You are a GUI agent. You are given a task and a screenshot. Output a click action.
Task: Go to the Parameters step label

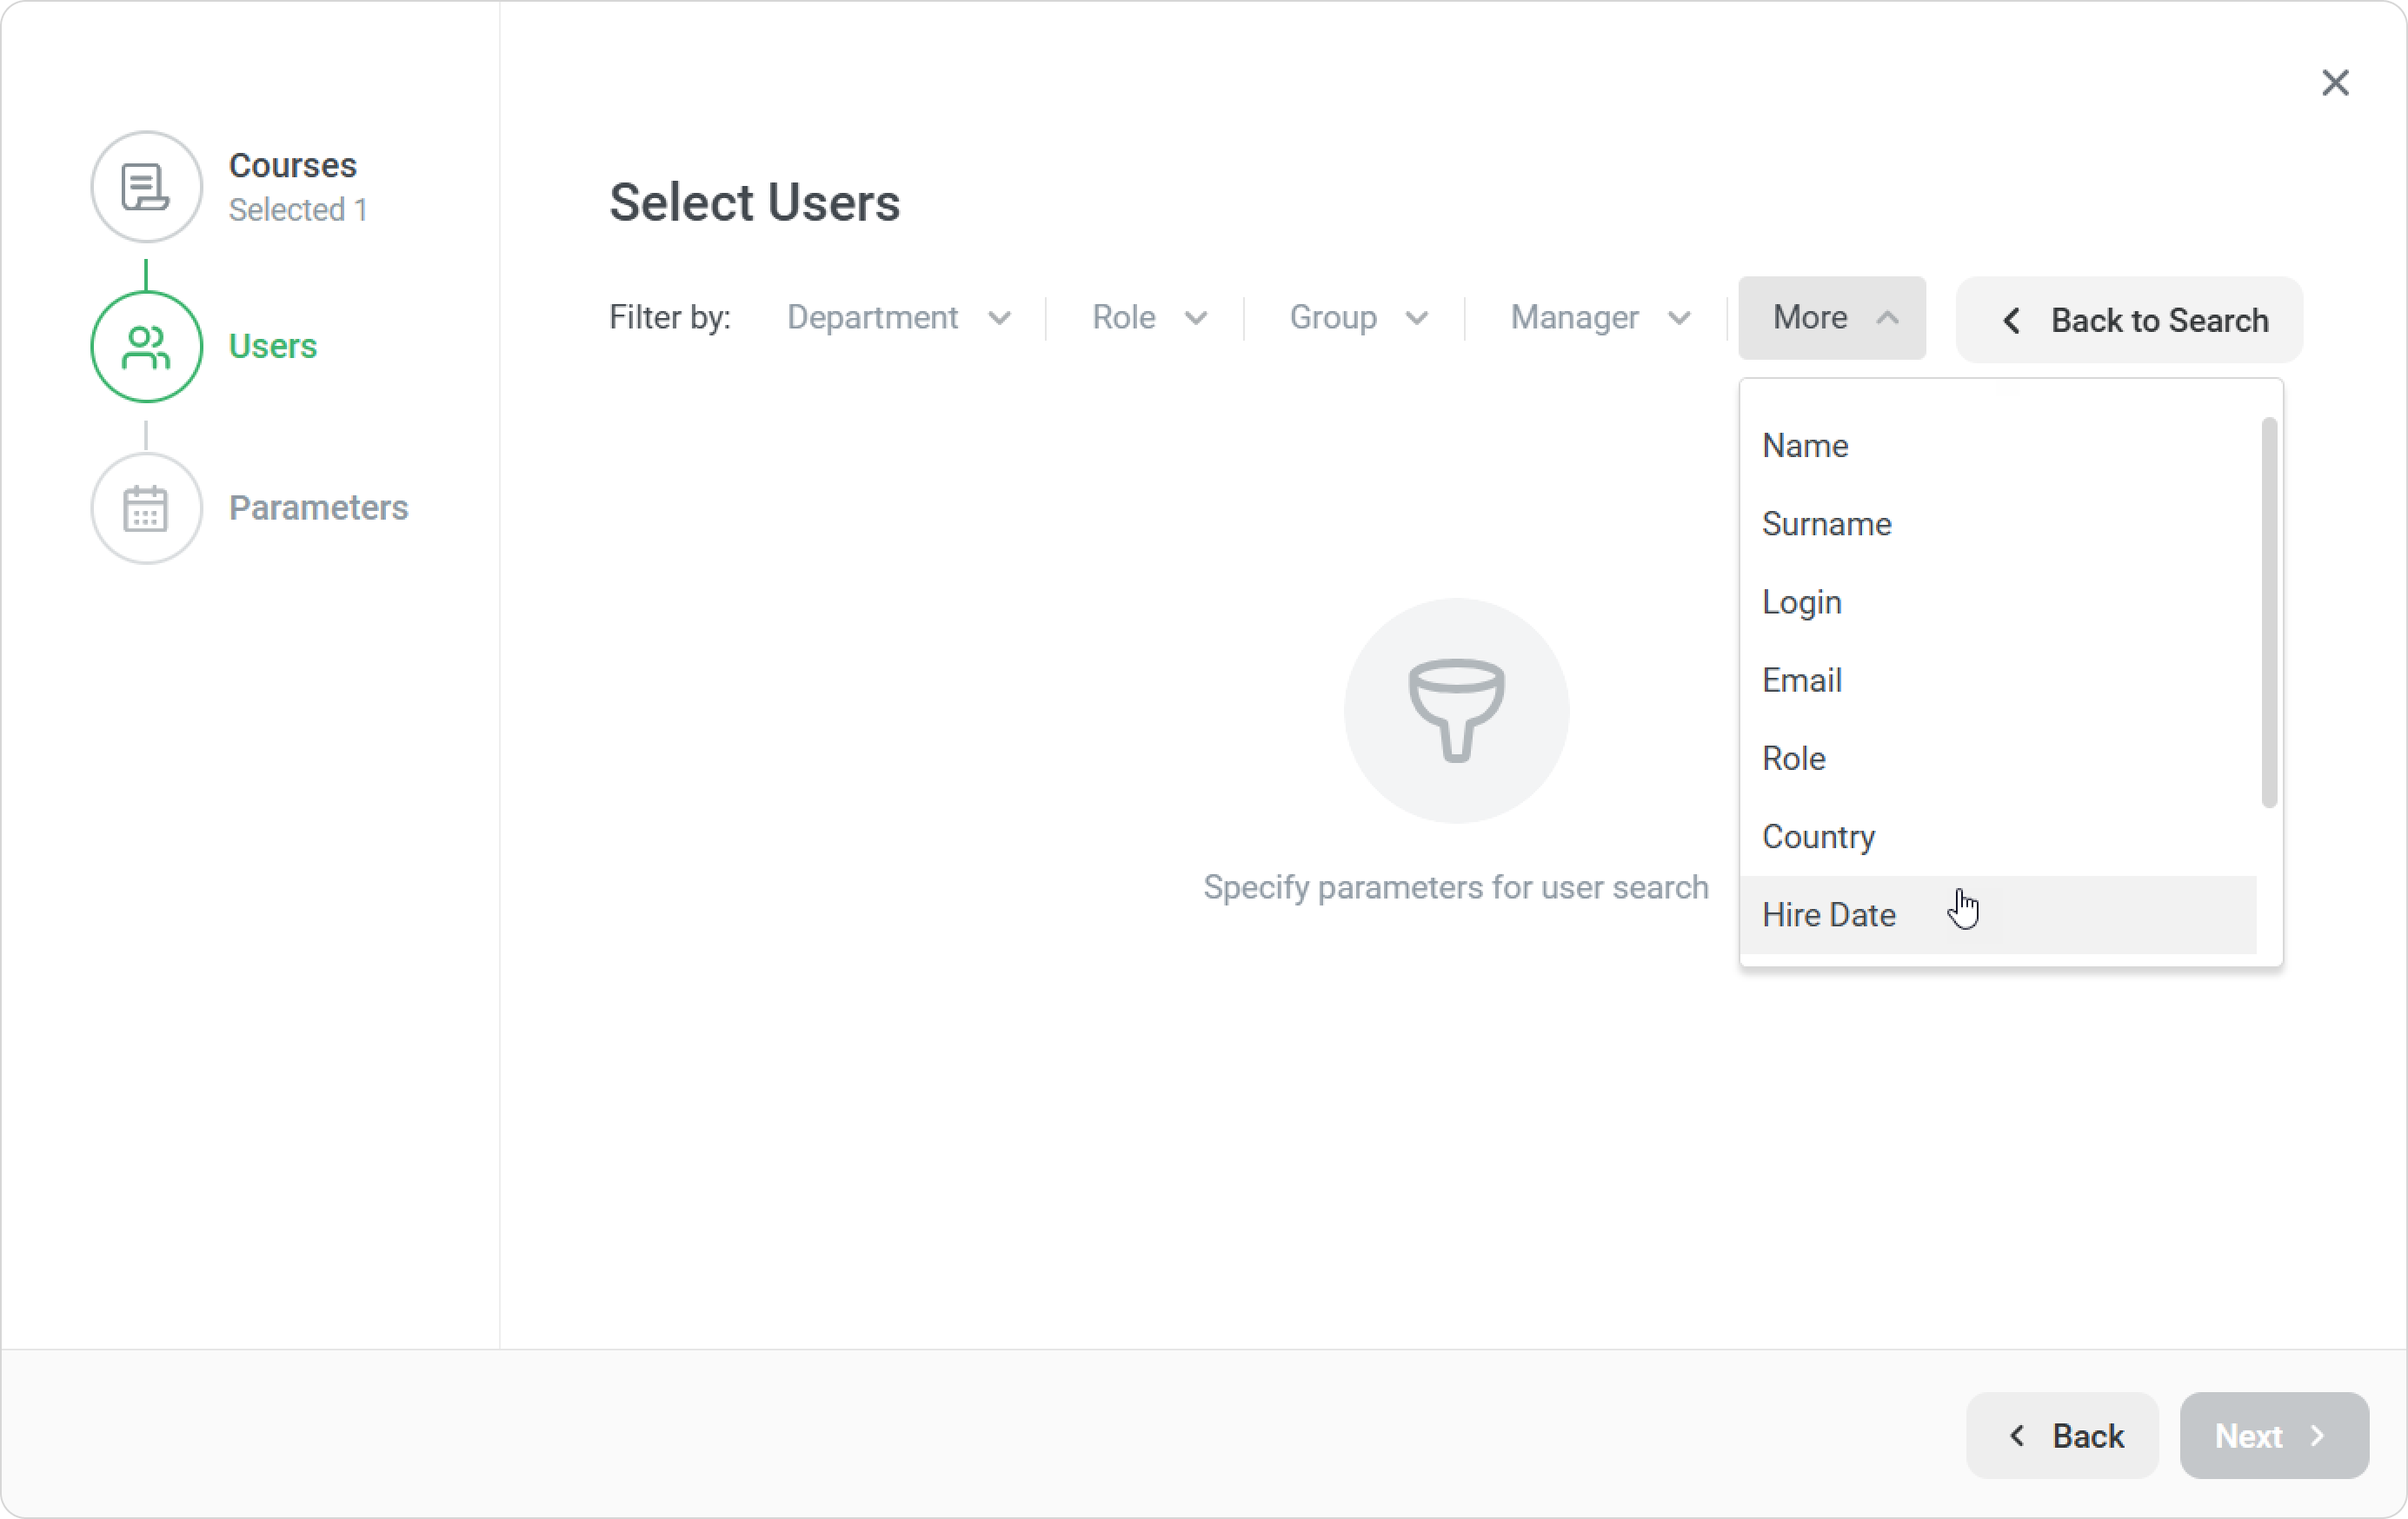[x=318, y=507]
